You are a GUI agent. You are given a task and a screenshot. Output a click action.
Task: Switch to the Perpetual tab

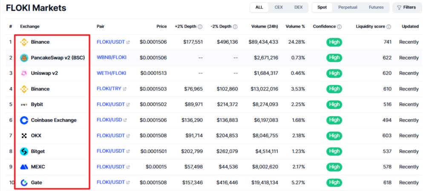click(x=348, y=7)
